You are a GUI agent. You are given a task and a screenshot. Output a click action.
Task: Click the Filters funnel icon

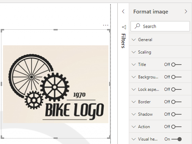click(124, 27)
